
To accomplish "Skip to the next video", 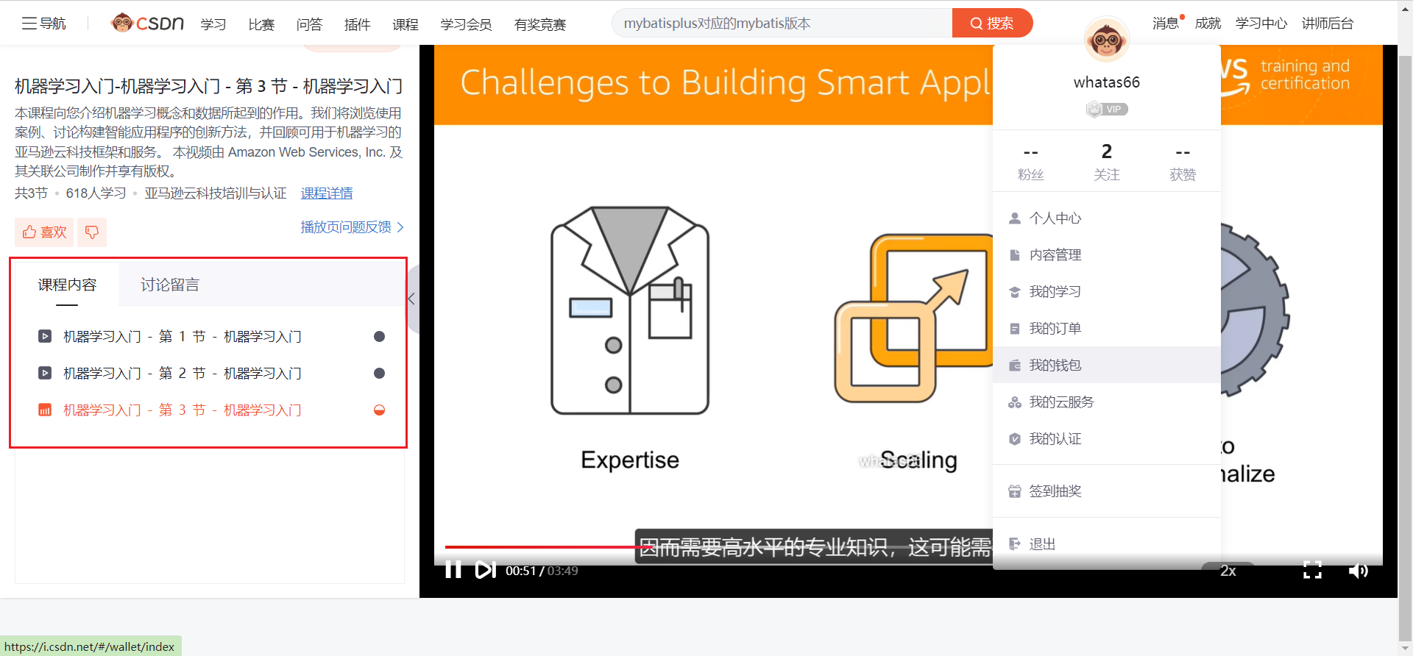I will 485,570.
